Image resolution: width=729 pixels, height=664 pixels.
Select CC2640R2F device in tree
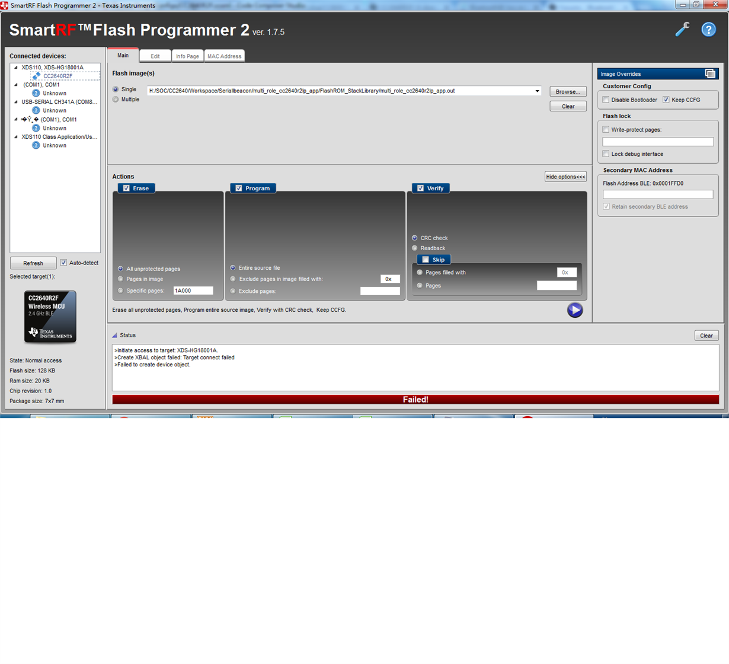click(x=58, y=76)
